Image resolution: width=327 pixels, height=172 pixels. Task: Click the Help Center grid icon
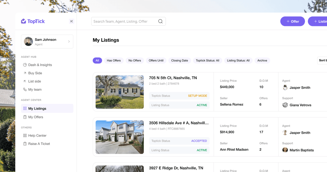point(25,135)
